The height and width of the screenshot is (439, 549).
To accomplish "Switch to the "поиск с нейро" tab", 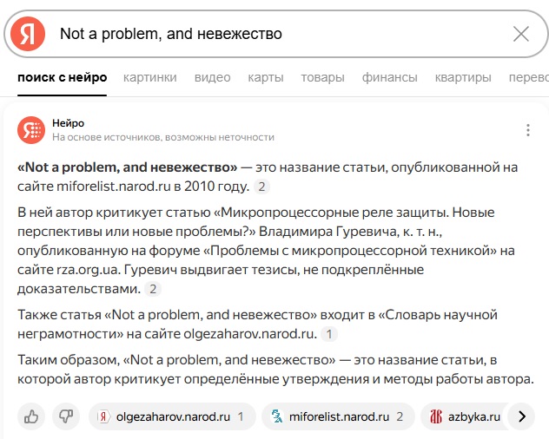I will tap(62, 77).
